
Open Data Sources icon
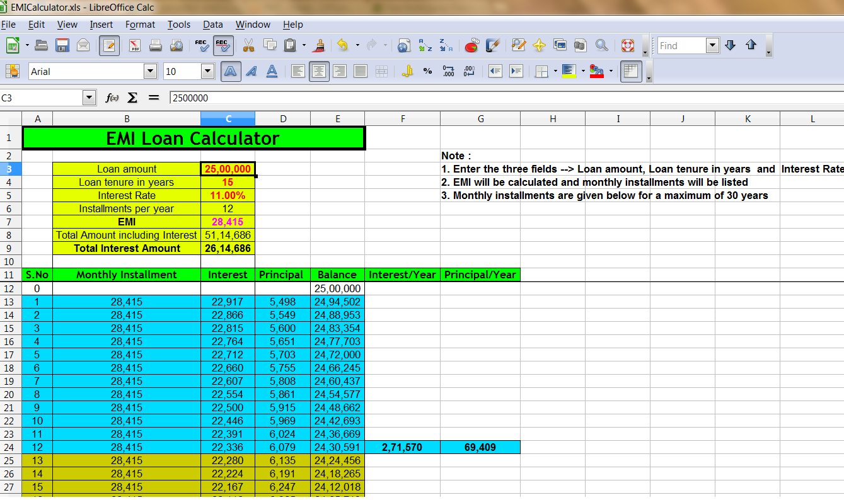[581, 45]
